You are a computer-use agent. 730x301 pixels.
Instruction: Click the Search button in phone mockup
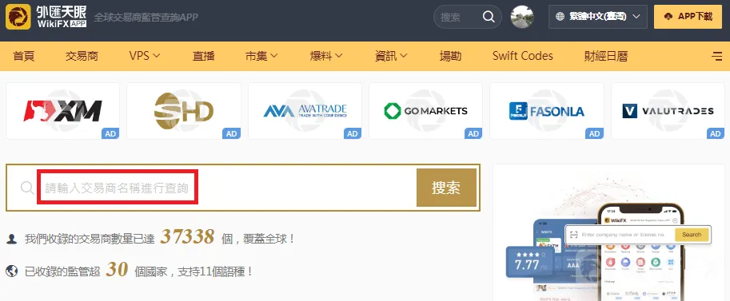(x=692, y=235)
